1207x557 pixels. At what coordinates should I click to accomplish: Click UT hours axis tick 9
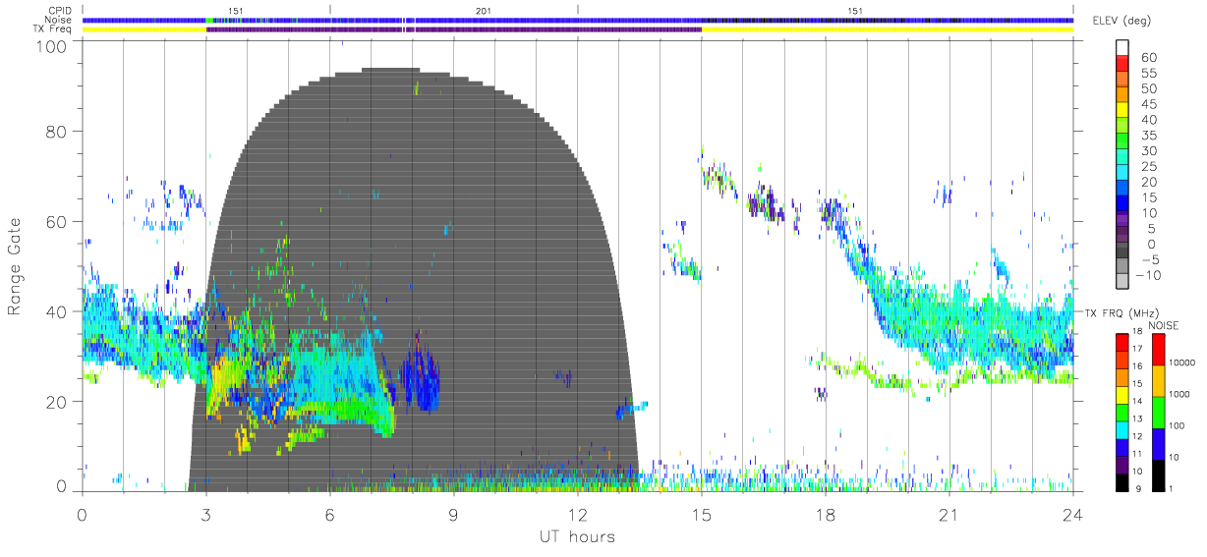pyautogui.click(x=454, y=514)
